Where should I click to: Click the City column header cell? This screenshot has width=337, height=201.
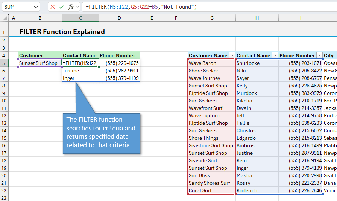pyautogui.click(x=330, y=55)
